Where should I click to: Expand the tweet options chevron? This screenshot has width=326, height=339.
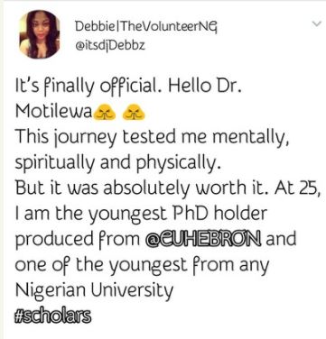click(x=316, y=23)
